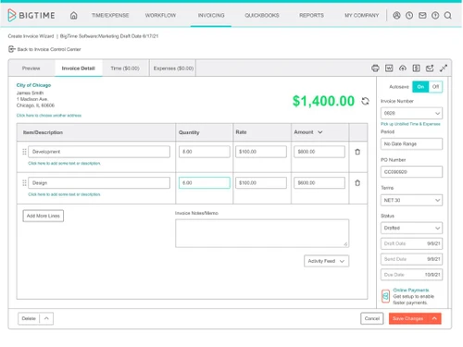Expand the Save Changes options arrow
Viewport: 463px width, 347px height.
coord(434,318)
